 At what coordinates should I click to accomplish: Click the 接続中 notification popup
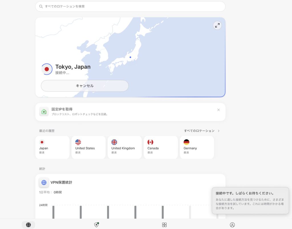[x=250, y=200]
